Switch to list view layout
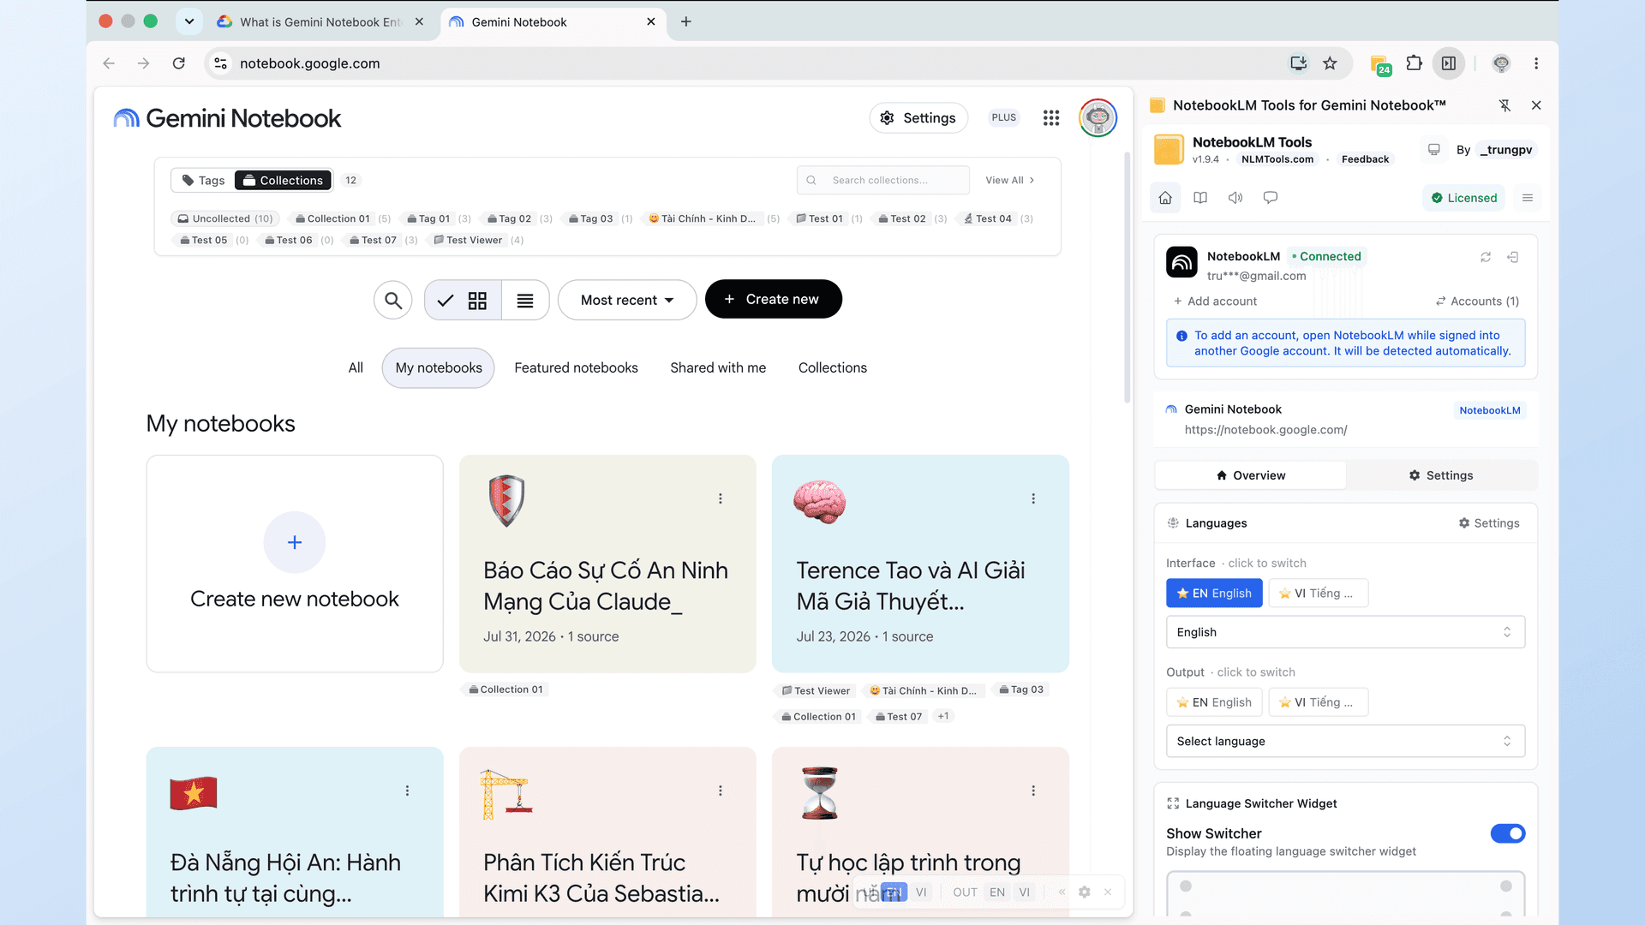Viewport: 1645px width, 925px height. [525, 300]
